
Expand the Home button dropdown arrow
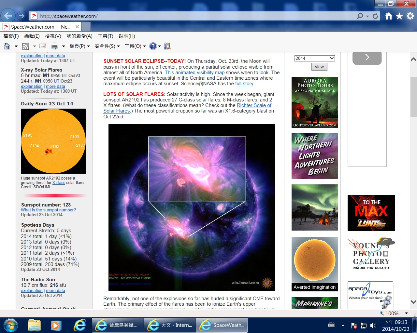click(x=16, y=46)
